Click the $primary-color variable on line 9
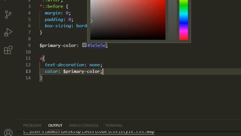 point(58,46)
